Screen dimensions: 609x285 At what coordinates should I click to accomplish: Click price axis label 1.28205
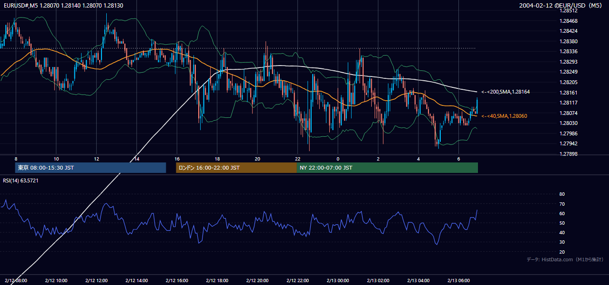(x=568, y=82)
